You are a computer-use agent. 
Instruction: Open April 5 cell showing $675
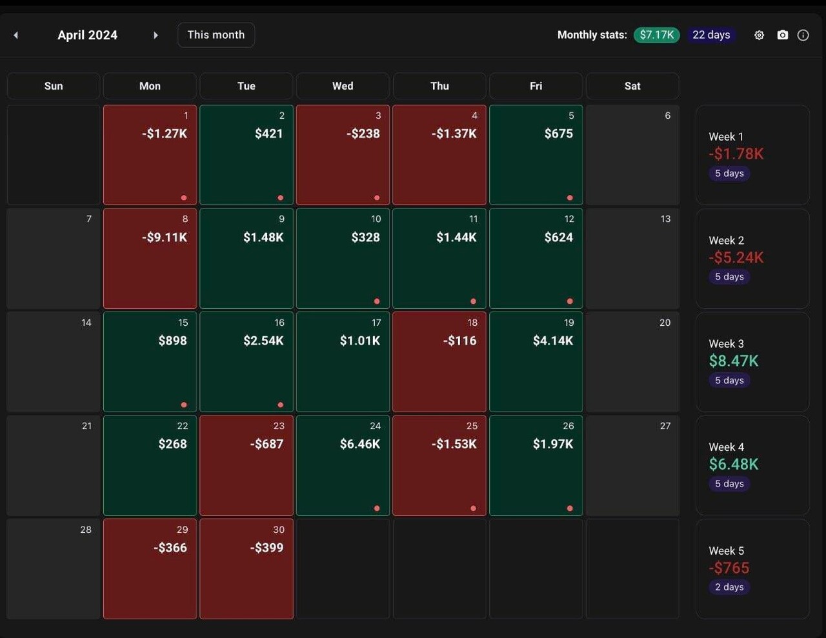(x=536, y=155)
